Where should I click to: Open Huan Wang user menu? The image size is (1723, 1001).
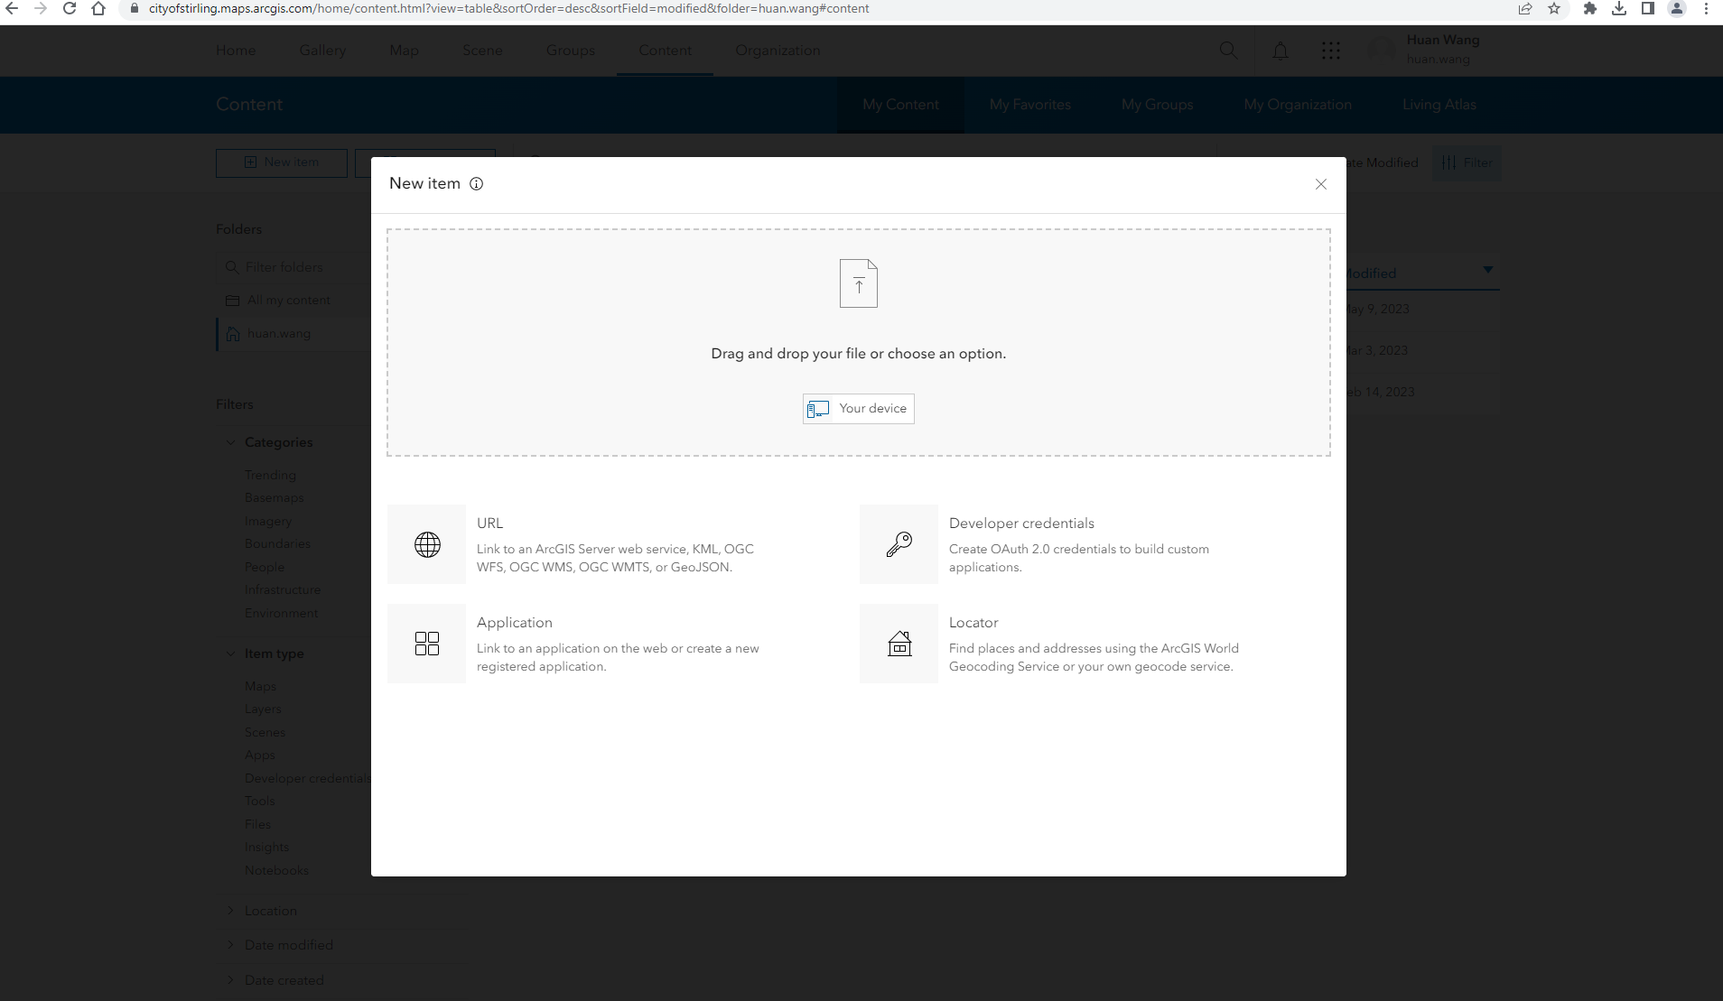point(1425,50)
